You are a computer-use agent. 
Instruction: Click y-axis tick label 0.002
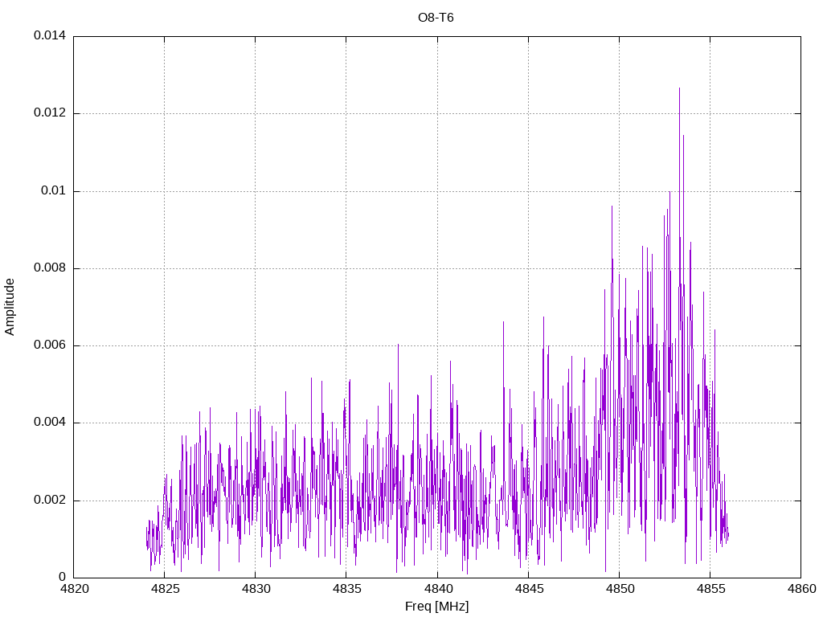(50, 500)
